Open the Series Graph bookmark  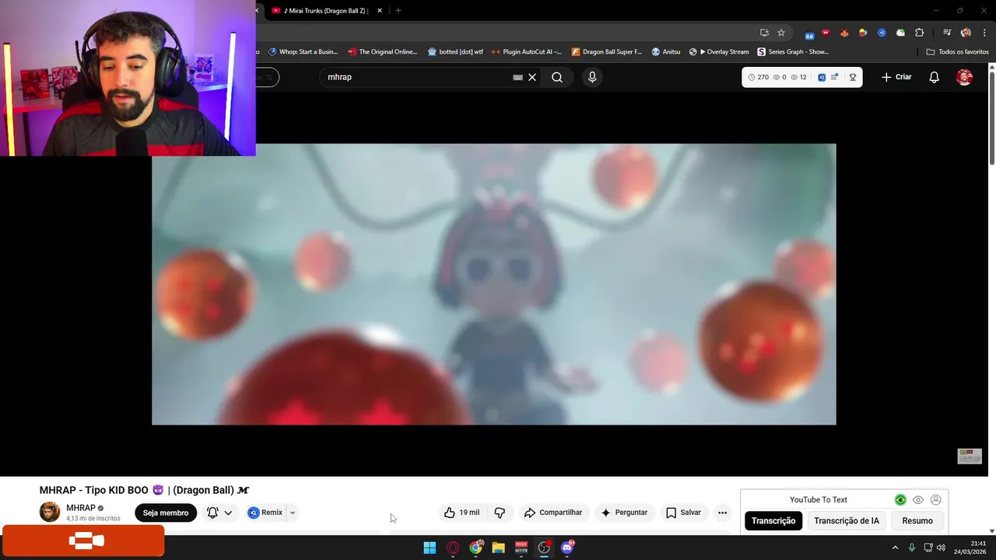(793, 52)
